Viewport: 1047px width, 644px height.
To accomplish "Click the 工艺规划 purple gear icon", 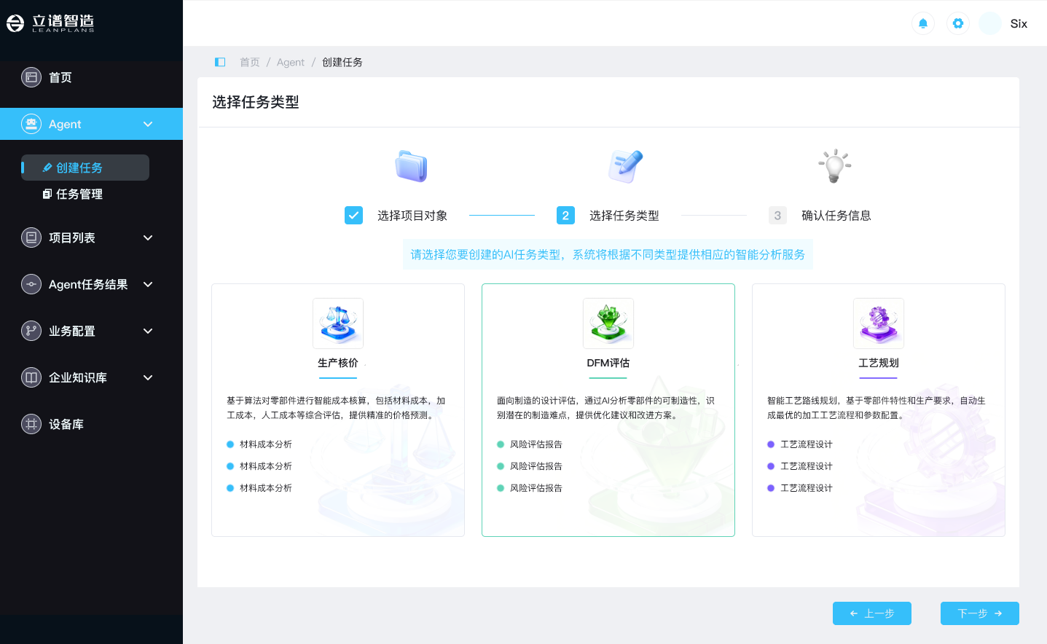I will 879,323.
